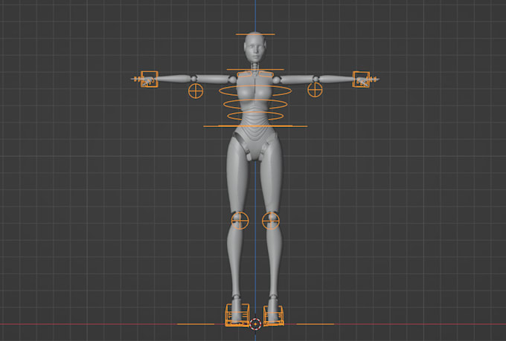Select the finger controls at the right-side fingertips
Viewport: 506px width, 341px height.
(x=374, y=79)
